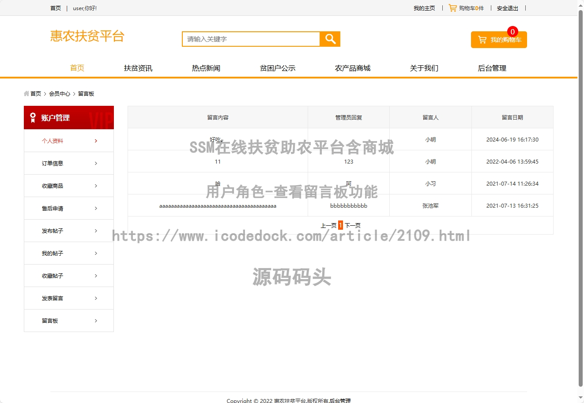Viewport: 584px width, 403px height.
Task: Click the 管理员回复 column header
Action: coord(349,117)
